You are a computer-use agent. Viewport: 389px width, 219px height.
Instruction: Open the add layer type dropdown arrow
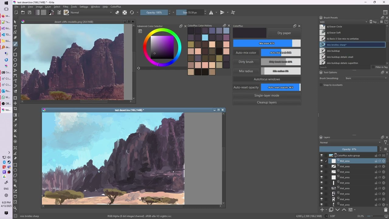pos(326,210)
